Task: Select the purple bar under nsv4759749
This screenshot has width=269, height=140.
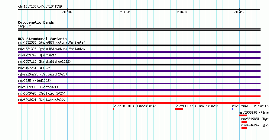Action: tap(139, 58)
